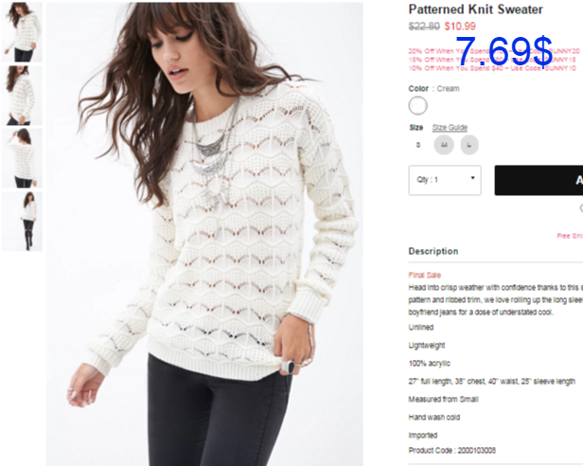Show the back-view sweater thumbnail
Image resolution: width=583 pixels, height=466 pixels.
click(22, 158)
